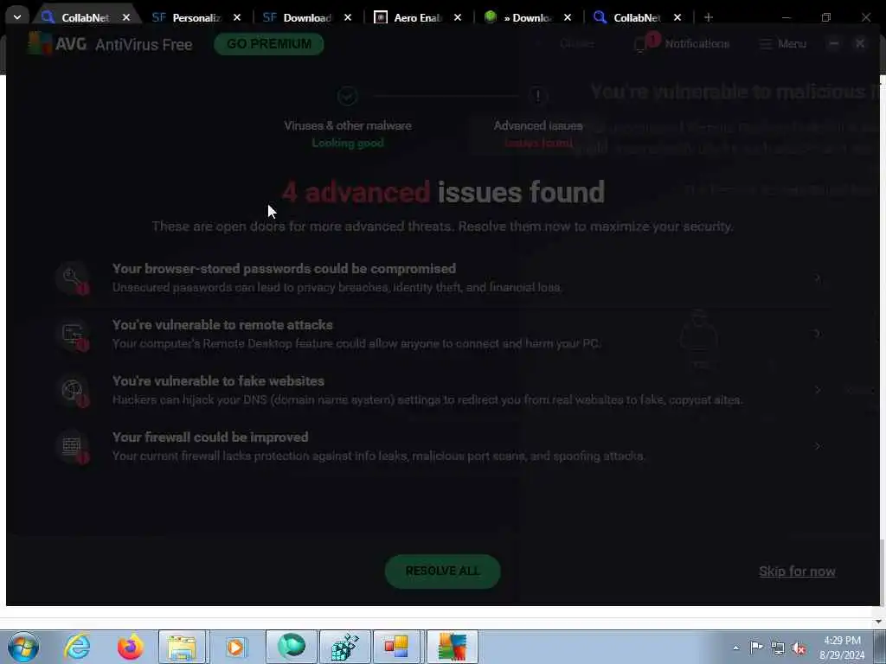Click the network tray icon
This screenshot has height=664, width=886.
[778, 648]
